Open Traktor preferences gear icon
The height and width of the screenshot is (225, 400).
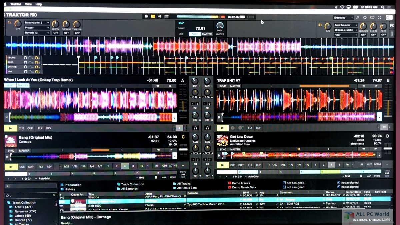pos(365,18)
